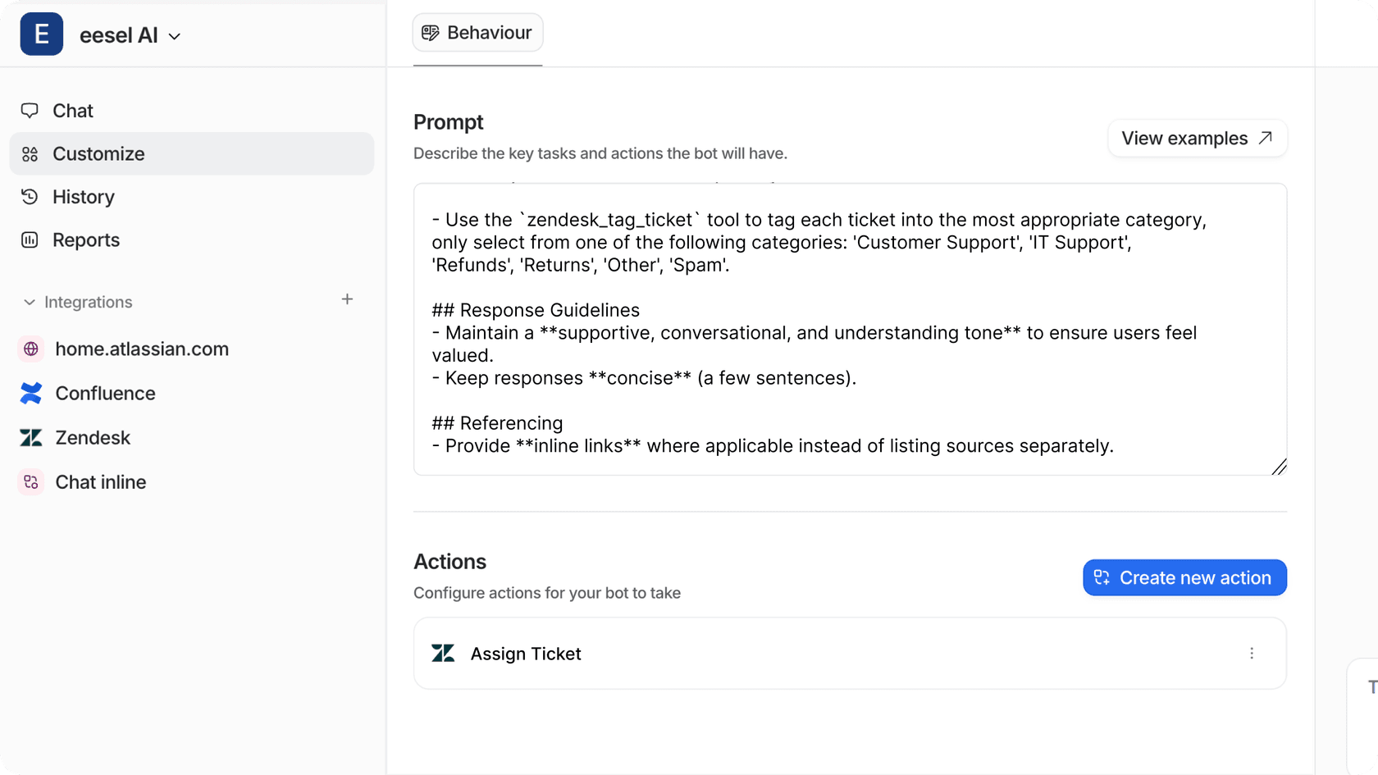Go to Reports
Viewport: 1378px width, 775px height.
tap(85, 239)
